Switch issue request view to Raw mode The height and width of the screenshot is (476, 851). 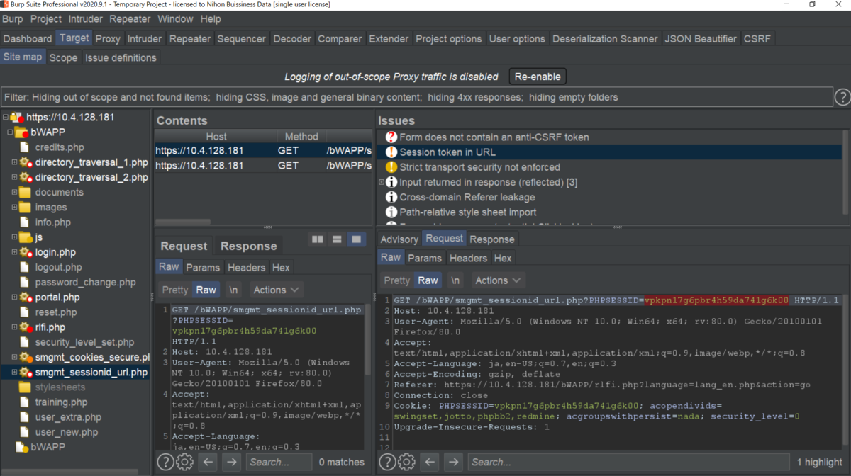(428, 280)
